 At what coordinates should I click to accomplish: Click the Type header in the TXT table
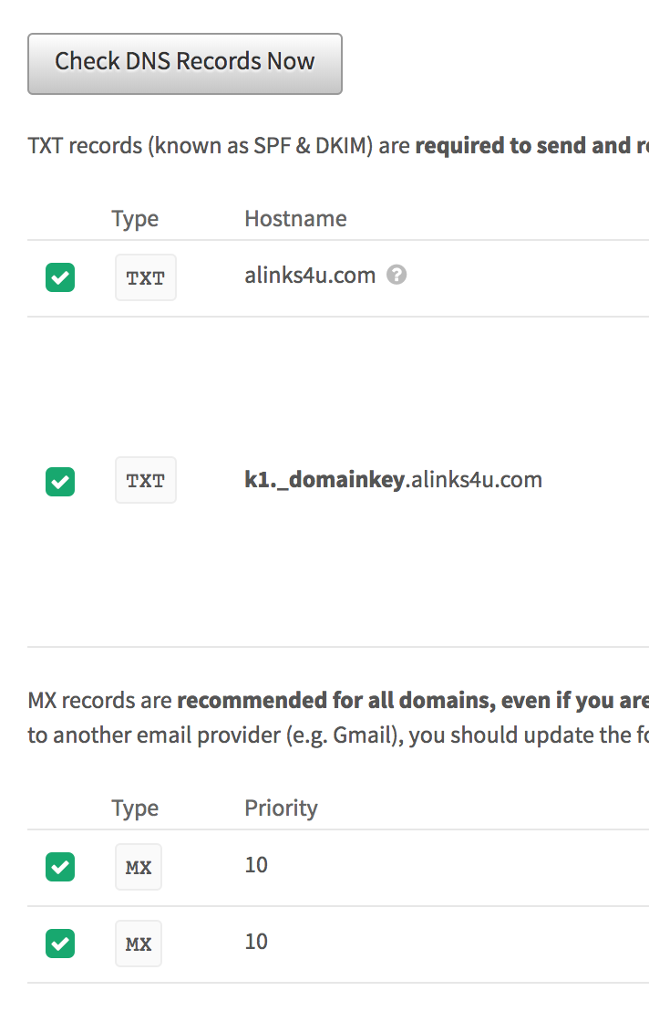point(135,219)
